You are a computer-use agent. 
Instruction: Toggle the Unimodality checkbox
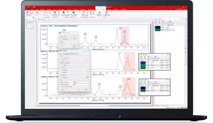click(x=61, y=72)
